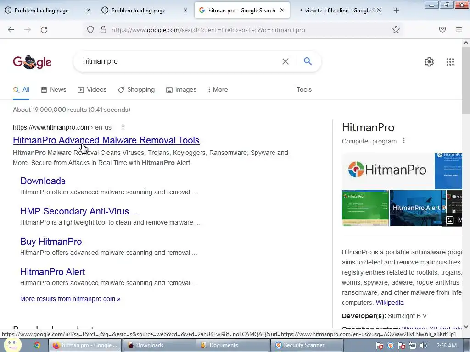Open the Pocket save icon
The height and width of the screenshot is (352, 470).
pos(442,29)
